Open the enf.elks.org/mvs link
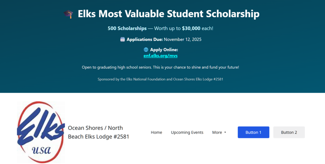325x164 pixels. pyautogui.click(x=161, y=56)
